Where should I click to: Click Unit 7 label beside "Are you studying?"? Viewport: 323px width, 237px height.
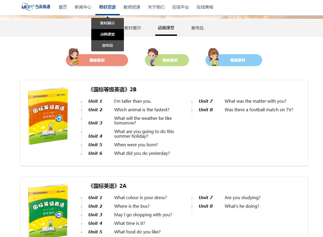[206, 198]
